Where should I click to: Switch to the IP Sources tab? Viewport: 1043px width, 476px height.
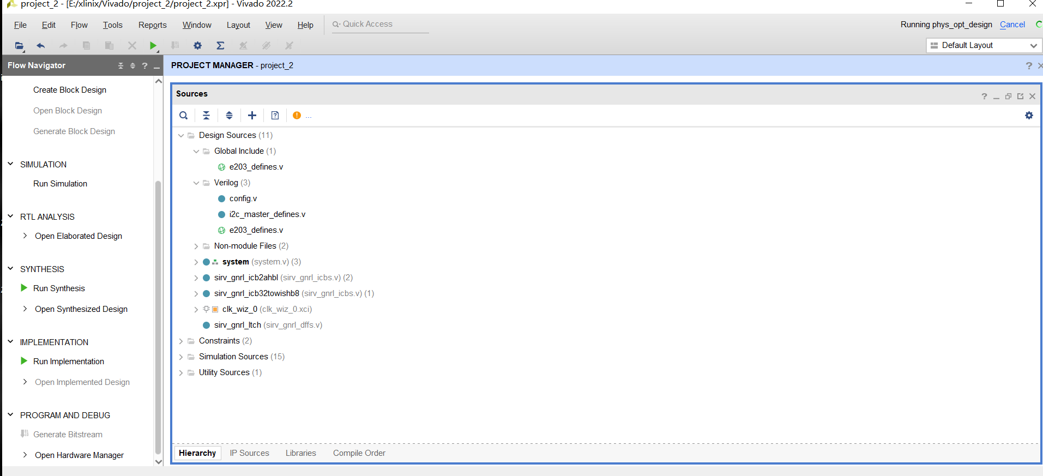(x=249, y=453)
